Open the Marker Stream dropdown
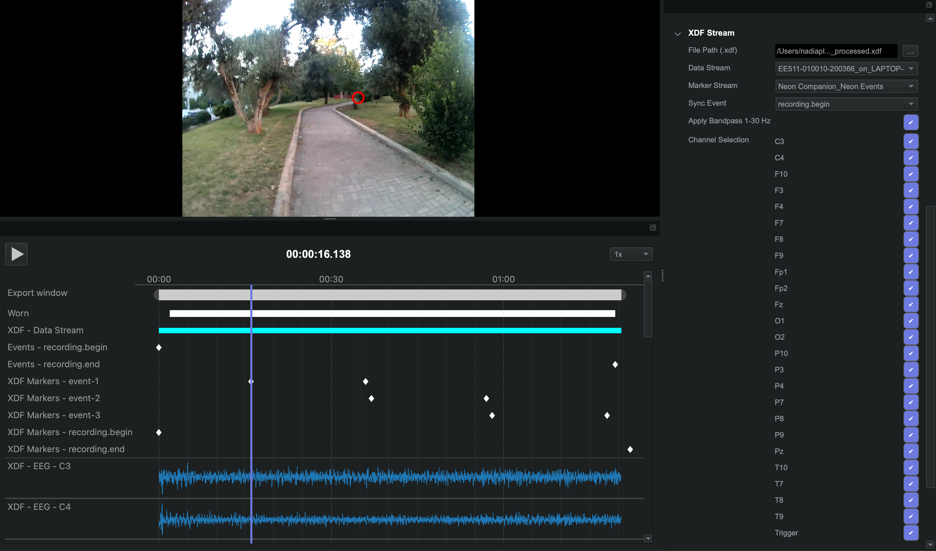The height and width of the screenshot is (551, 936). (847, 87)
